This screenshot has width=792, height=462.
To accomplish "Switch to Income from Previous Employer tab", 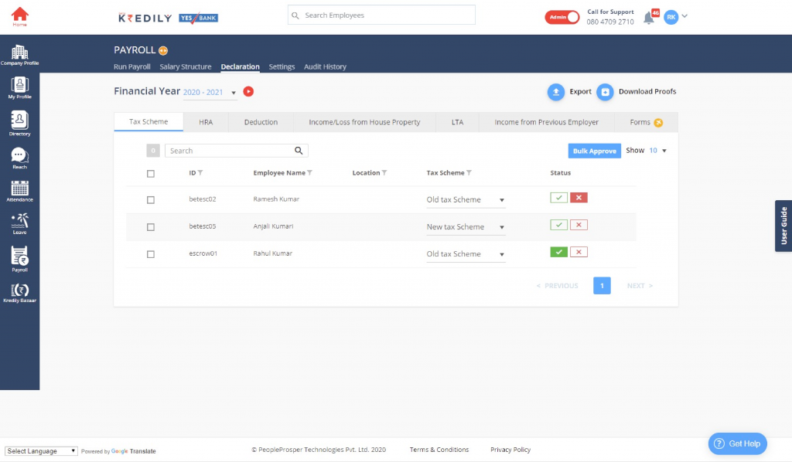I will pyautogui.click(x=547, y=122).
